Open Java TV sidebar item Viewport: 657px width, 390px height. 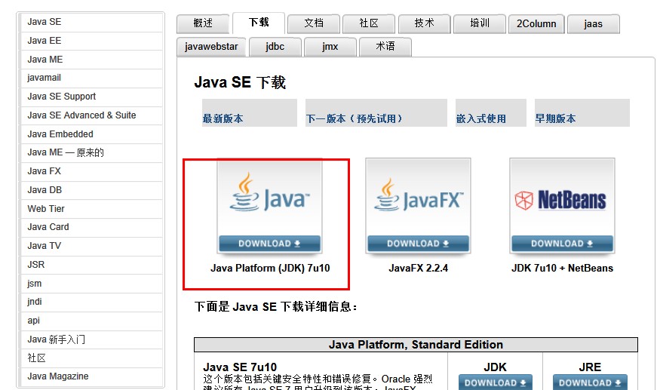click(91, 246)
